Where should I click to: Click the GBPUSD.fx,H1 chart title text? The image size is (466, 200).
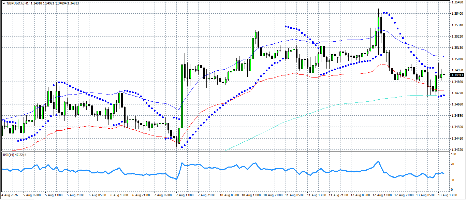17,3
